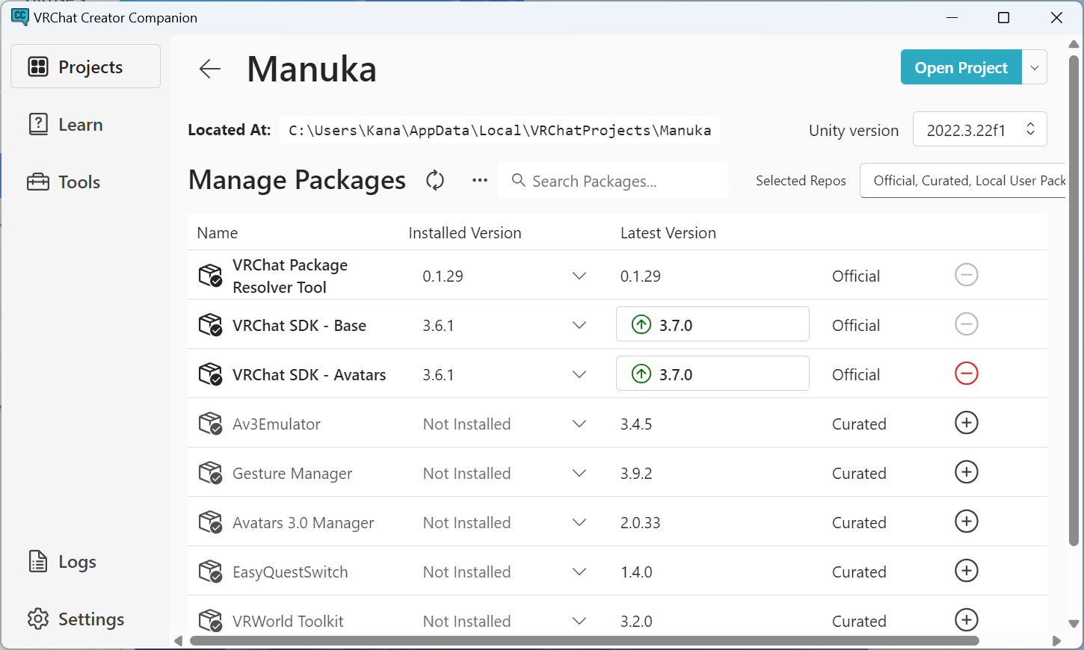
Task: Click package icon beside Avatars 3.0 Manager
Action: click(x=210, y=522)
